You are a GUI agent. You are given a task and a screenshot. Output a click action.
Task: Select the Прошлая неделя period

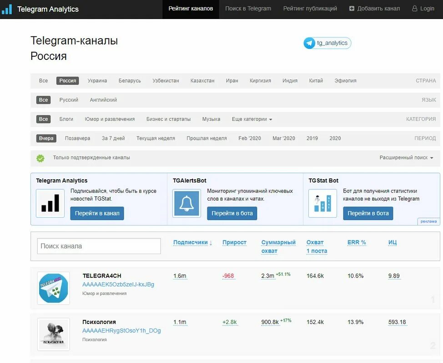coord(206,138)
